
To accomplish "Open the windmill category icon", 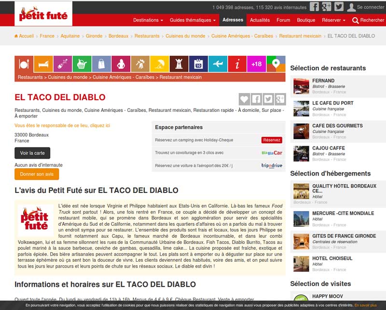I will (140, 64).
